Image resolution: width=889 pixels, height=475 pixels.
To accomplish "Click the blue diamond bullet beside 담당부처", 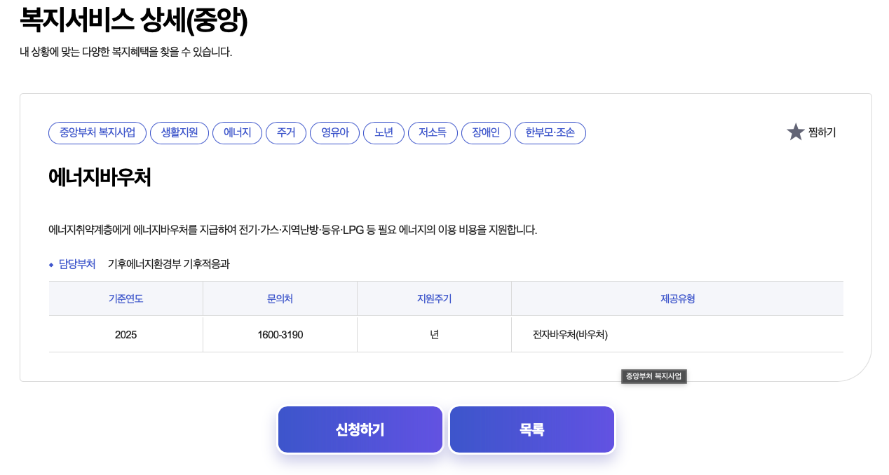I will pos(50,265).
